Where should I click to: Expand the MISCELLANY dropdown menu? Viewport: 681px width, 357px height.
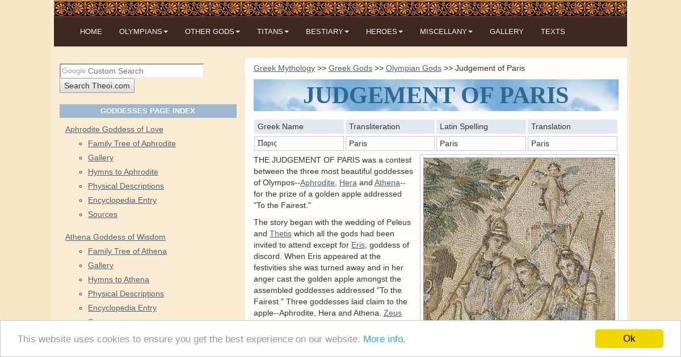pyautogui.click(x=446, y=32)
